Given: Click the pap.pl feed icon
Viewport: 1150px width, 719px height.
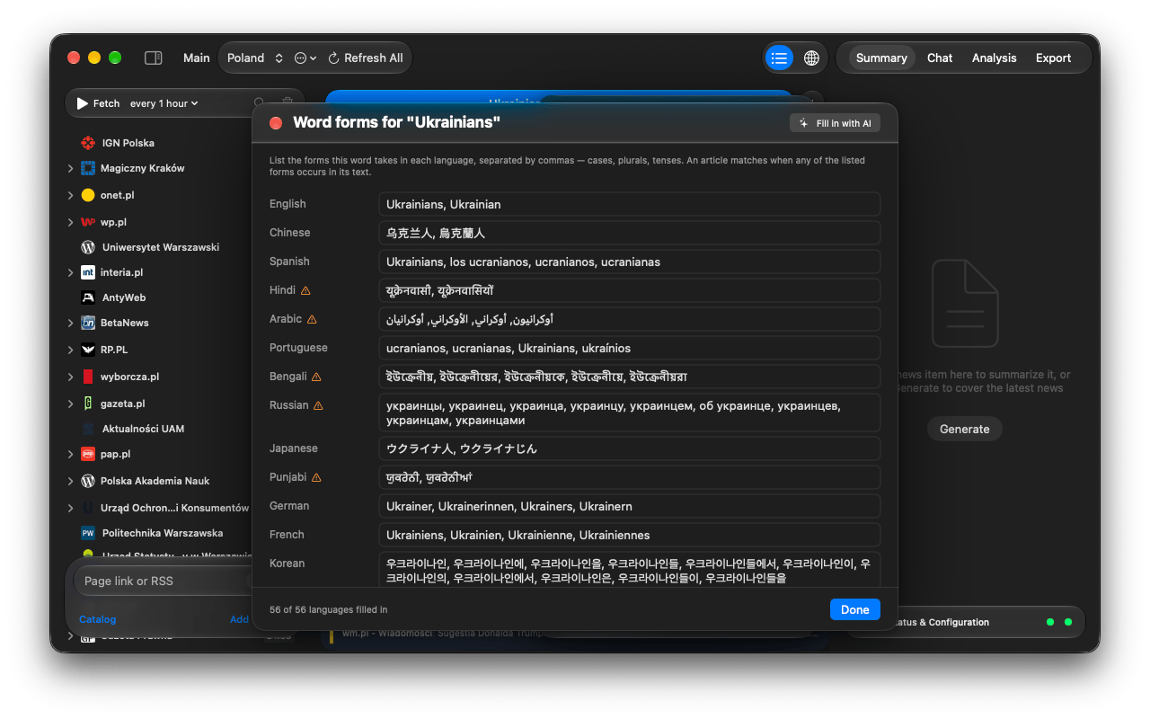Looking at the screenshot, I should click(x=88, y=454).
